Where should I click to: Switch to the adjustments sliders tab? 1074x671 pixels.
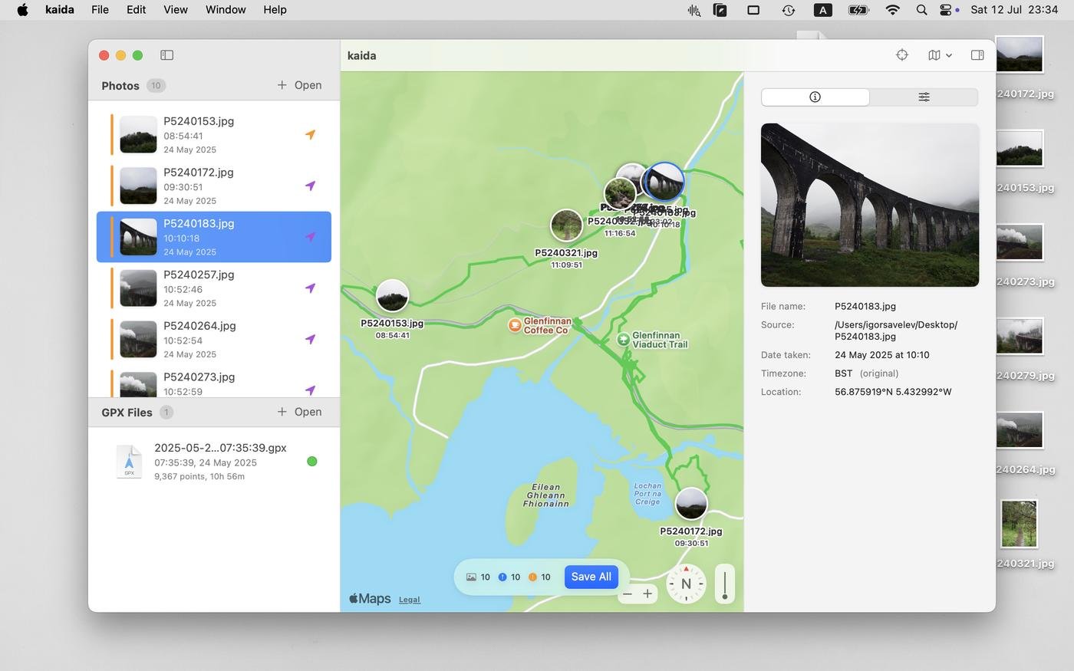pos(924,97)
